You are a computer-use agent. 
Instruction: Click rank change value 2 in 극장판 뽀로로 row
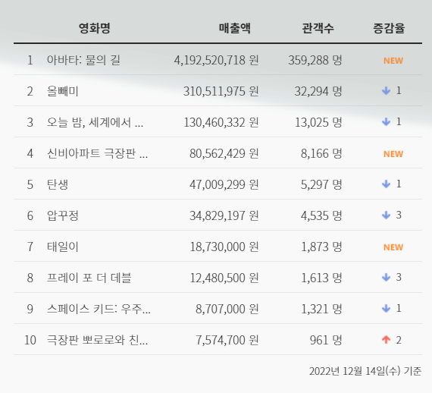pyautogui.click(x=399, y=340)
